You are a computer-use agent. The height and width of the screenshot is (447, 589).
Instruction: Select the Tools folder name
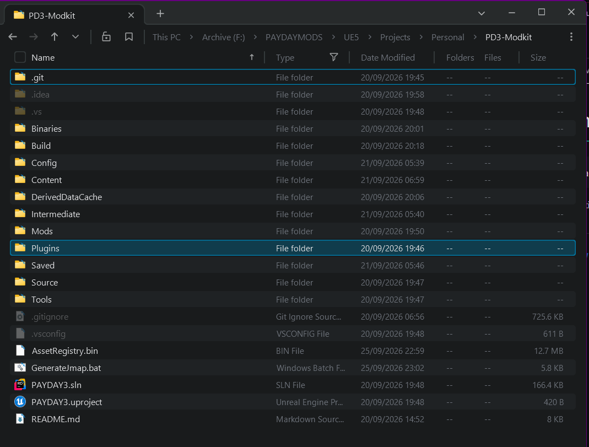pyautogui.click(x=41, y=300)
